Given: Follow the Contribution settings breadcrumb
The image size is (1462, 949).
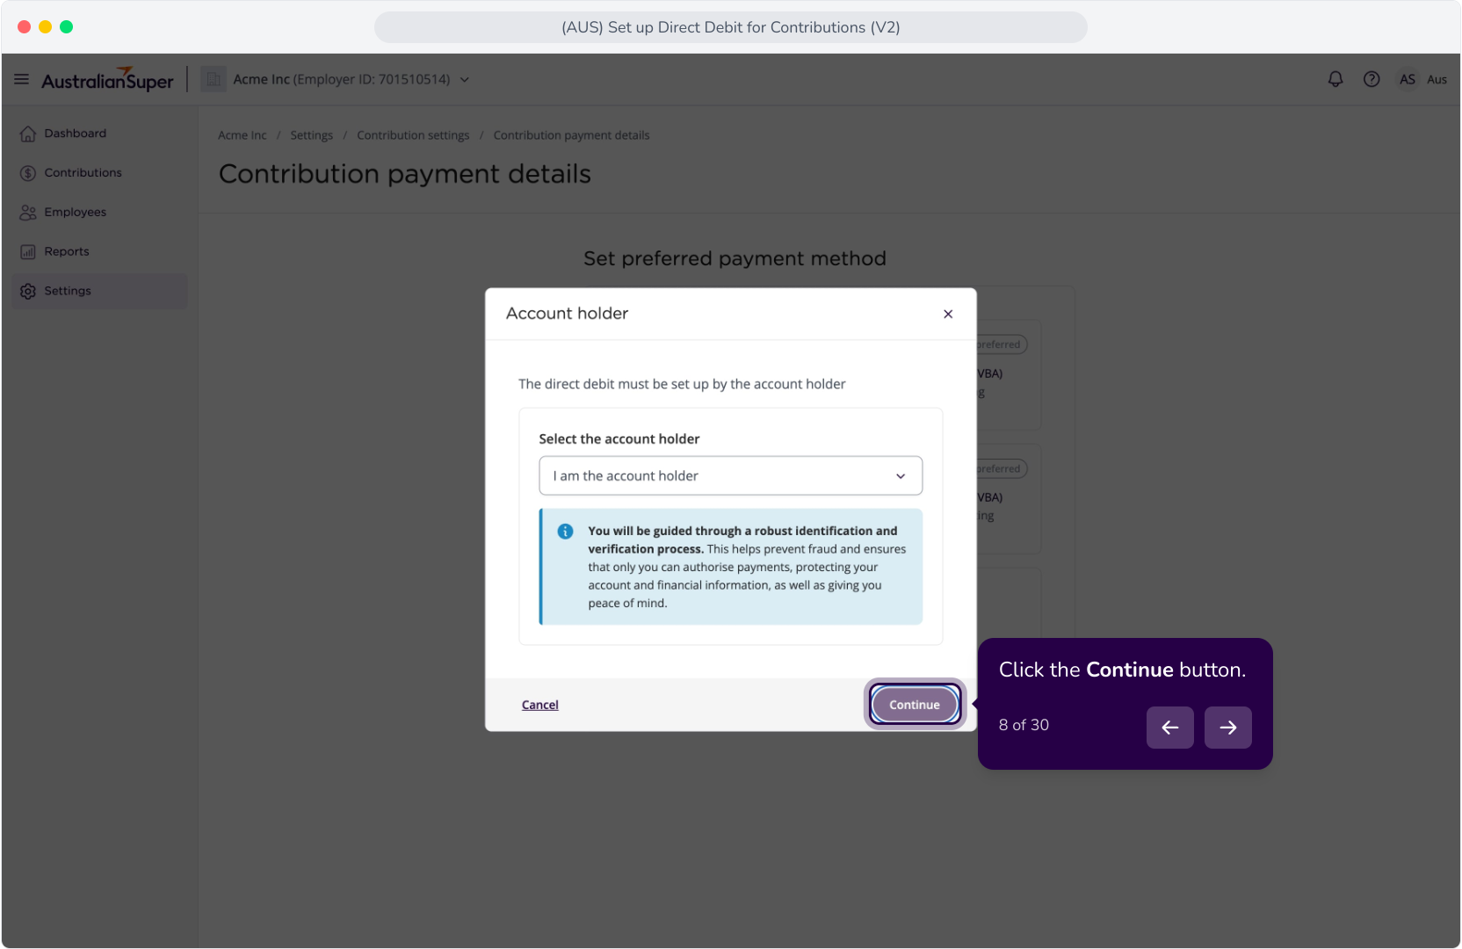Looking at the screenshot, I should [x=413, y=135].
